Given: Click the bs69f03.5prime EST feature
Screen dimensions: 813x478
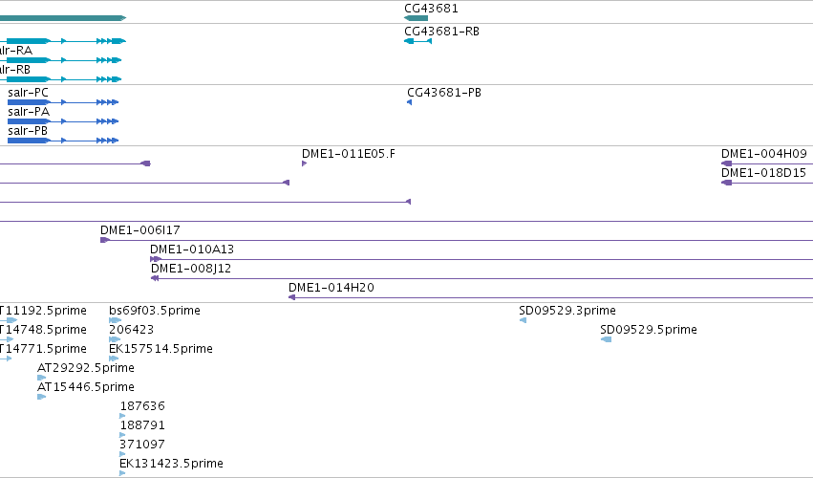Looking at the screenshot, I should 115,320.
